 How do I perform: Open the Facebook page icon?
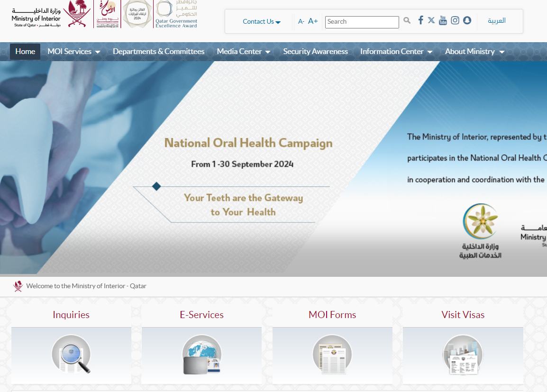click(420, 20)
